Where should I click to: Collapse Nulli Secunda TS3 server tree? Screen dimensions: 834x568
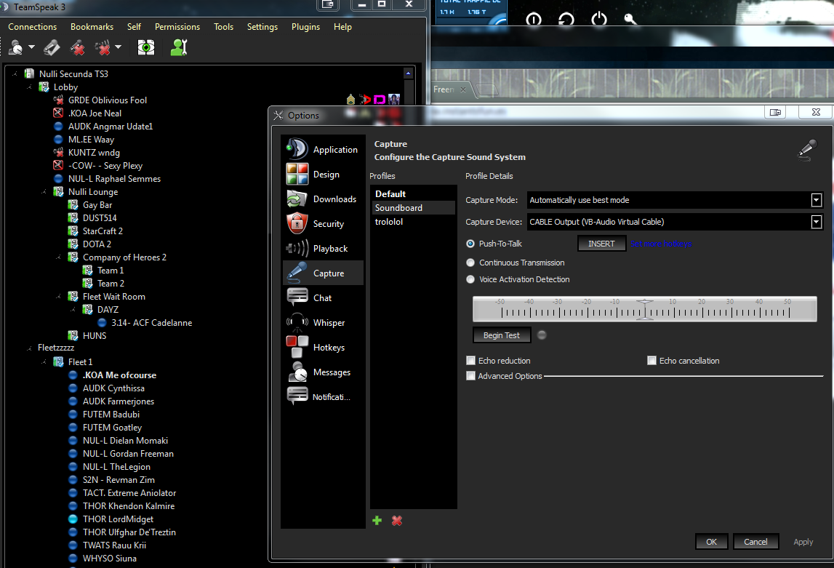click(15, 74)
